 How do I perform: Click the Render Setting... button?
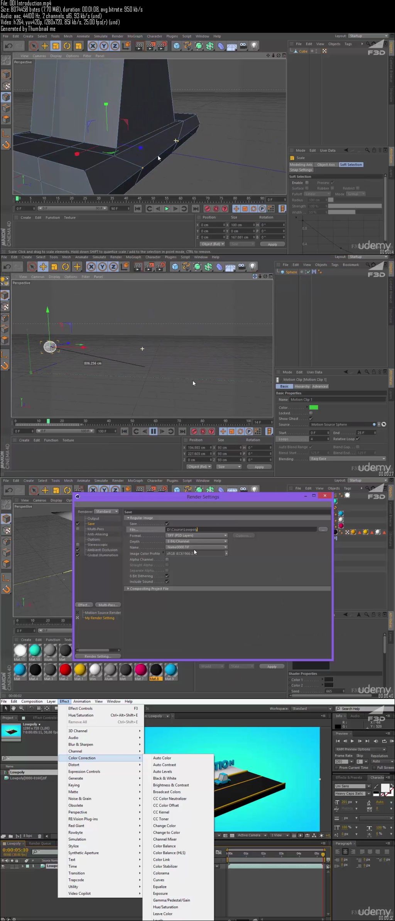[98, 656]
